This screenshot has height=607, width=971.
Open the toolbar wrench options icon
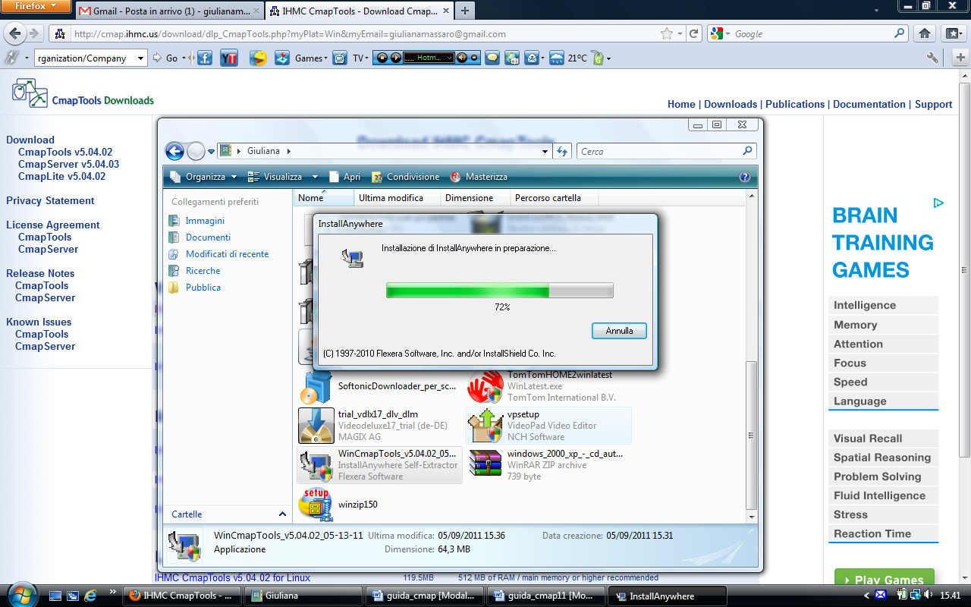pyautogui.click(x=932, y=58)
